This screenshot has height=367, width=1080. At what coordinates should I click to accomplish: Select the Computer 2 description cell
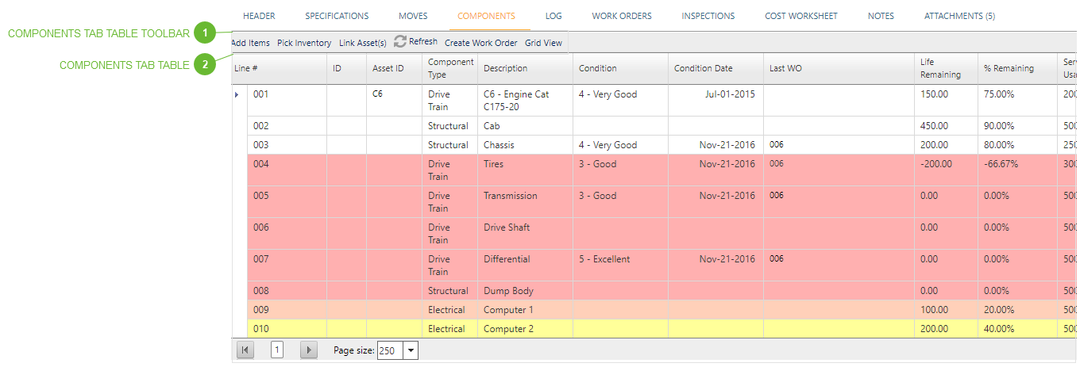pyautogui.click(x=526, y=329)
